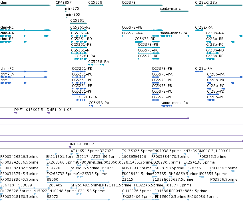The width and height of the screenshot is (243, 201).
Task: Click the chm-RB transcript feature
Action: point(13,42)
